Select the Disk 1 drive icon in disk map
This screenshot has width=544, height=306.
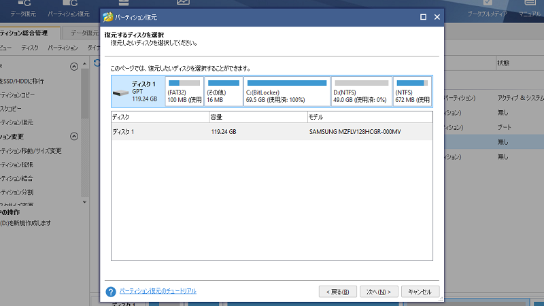pyautogui.click(x=121, y=92)
